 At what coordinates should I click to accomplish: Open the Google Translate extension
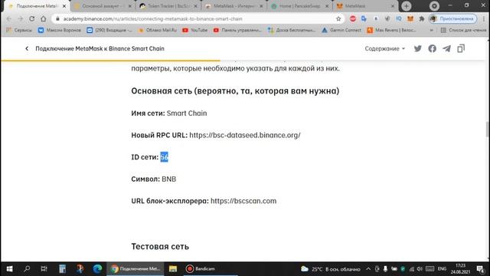point(364,18)
